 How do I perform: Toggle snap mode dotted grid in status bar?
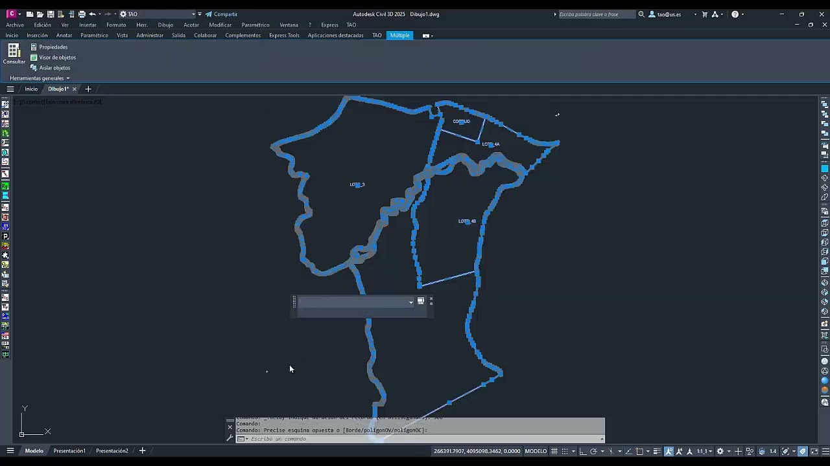click(x=565, y=451)
